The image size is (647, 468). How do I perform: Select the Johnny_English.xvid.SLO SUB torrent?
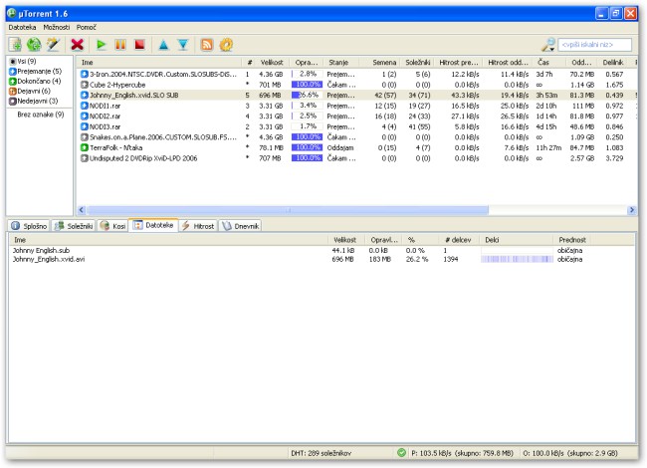point(355,95)
